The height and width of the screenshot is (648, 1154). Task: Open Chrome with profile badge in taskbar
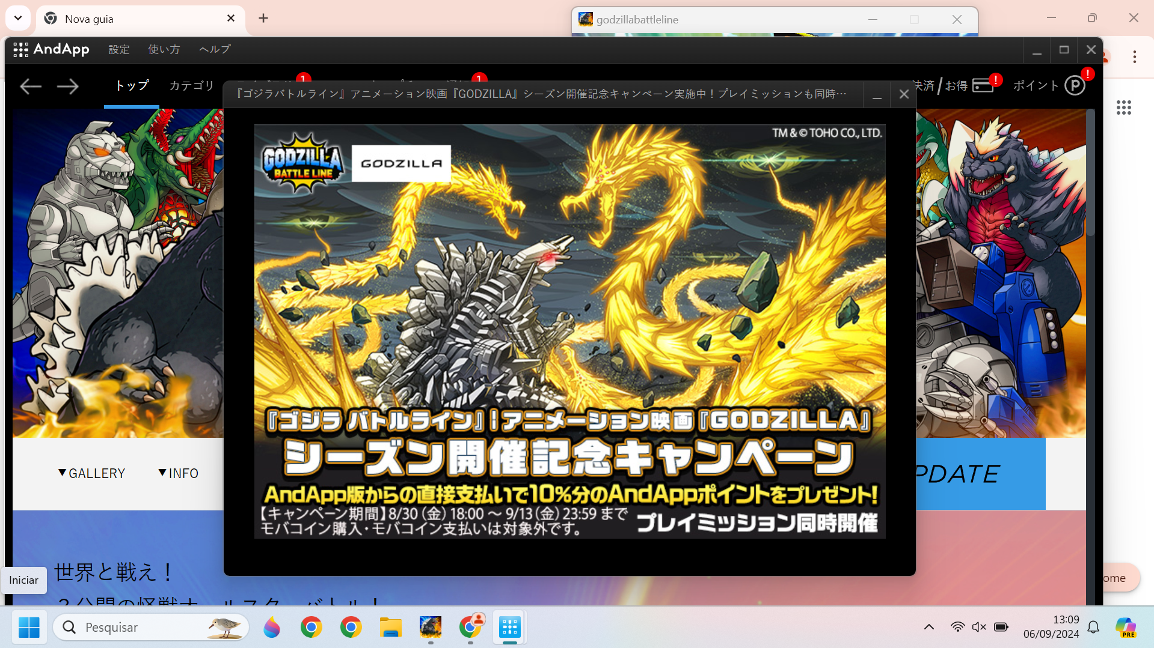470,628
